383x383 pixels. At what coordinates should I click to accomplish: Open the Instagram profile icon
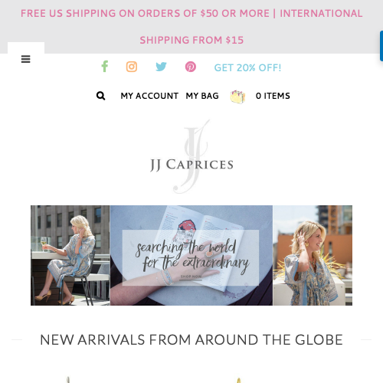tap(132, 67)
